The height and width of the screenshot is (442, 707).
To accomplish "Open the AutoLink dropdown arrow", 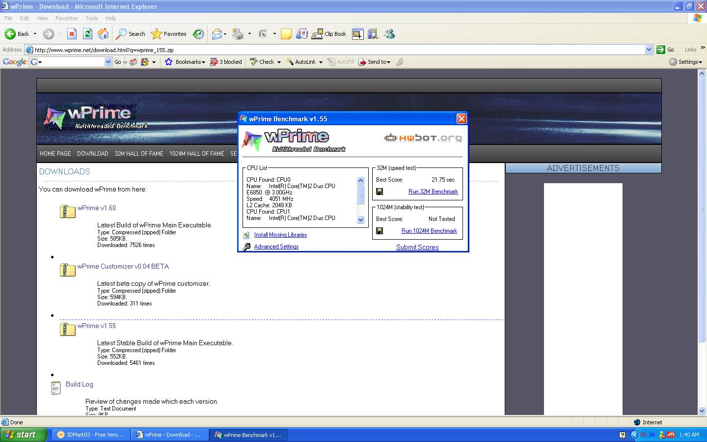I will (321, 62).
